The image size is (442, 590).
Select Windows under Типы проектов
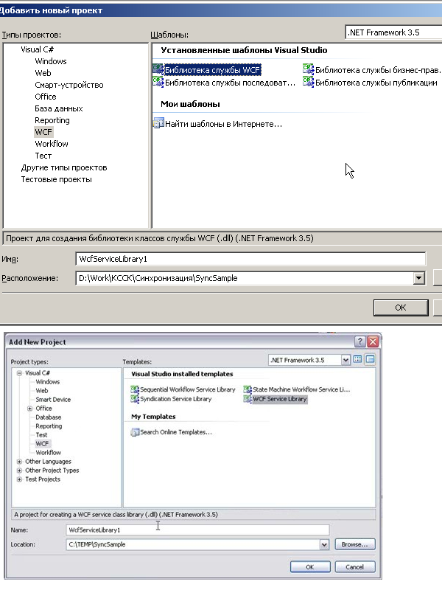coord(51,61)
